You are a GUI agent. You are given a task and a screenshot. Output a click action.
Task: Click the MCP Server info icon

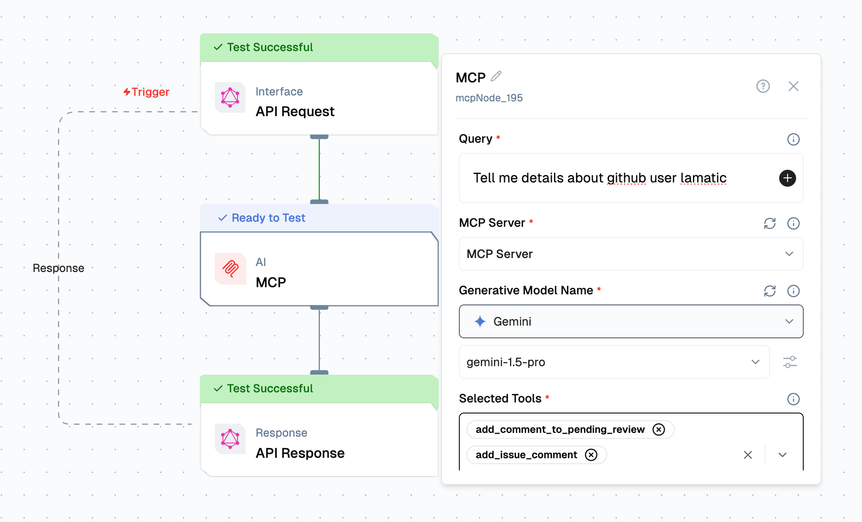793,223
